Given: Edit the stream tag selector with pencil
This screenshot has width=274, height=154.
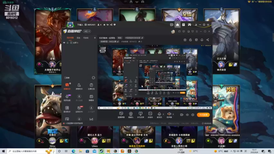Looking at the screenshot, I should pyautogui.click(x=134, y=38).
